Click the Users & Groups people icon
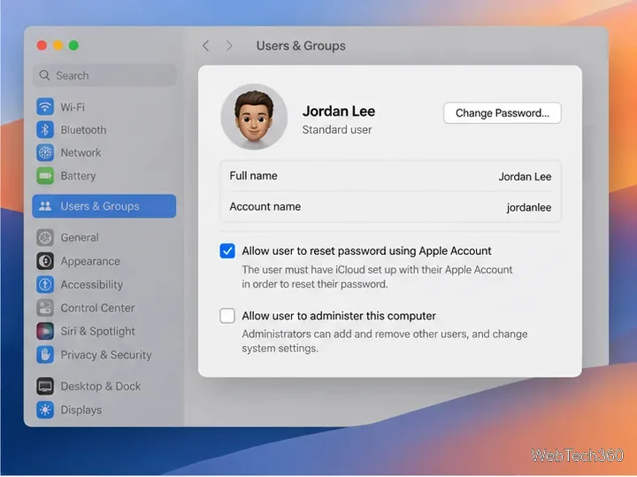Viewport: 637px width, 477px height. click(x=45, y=206)
